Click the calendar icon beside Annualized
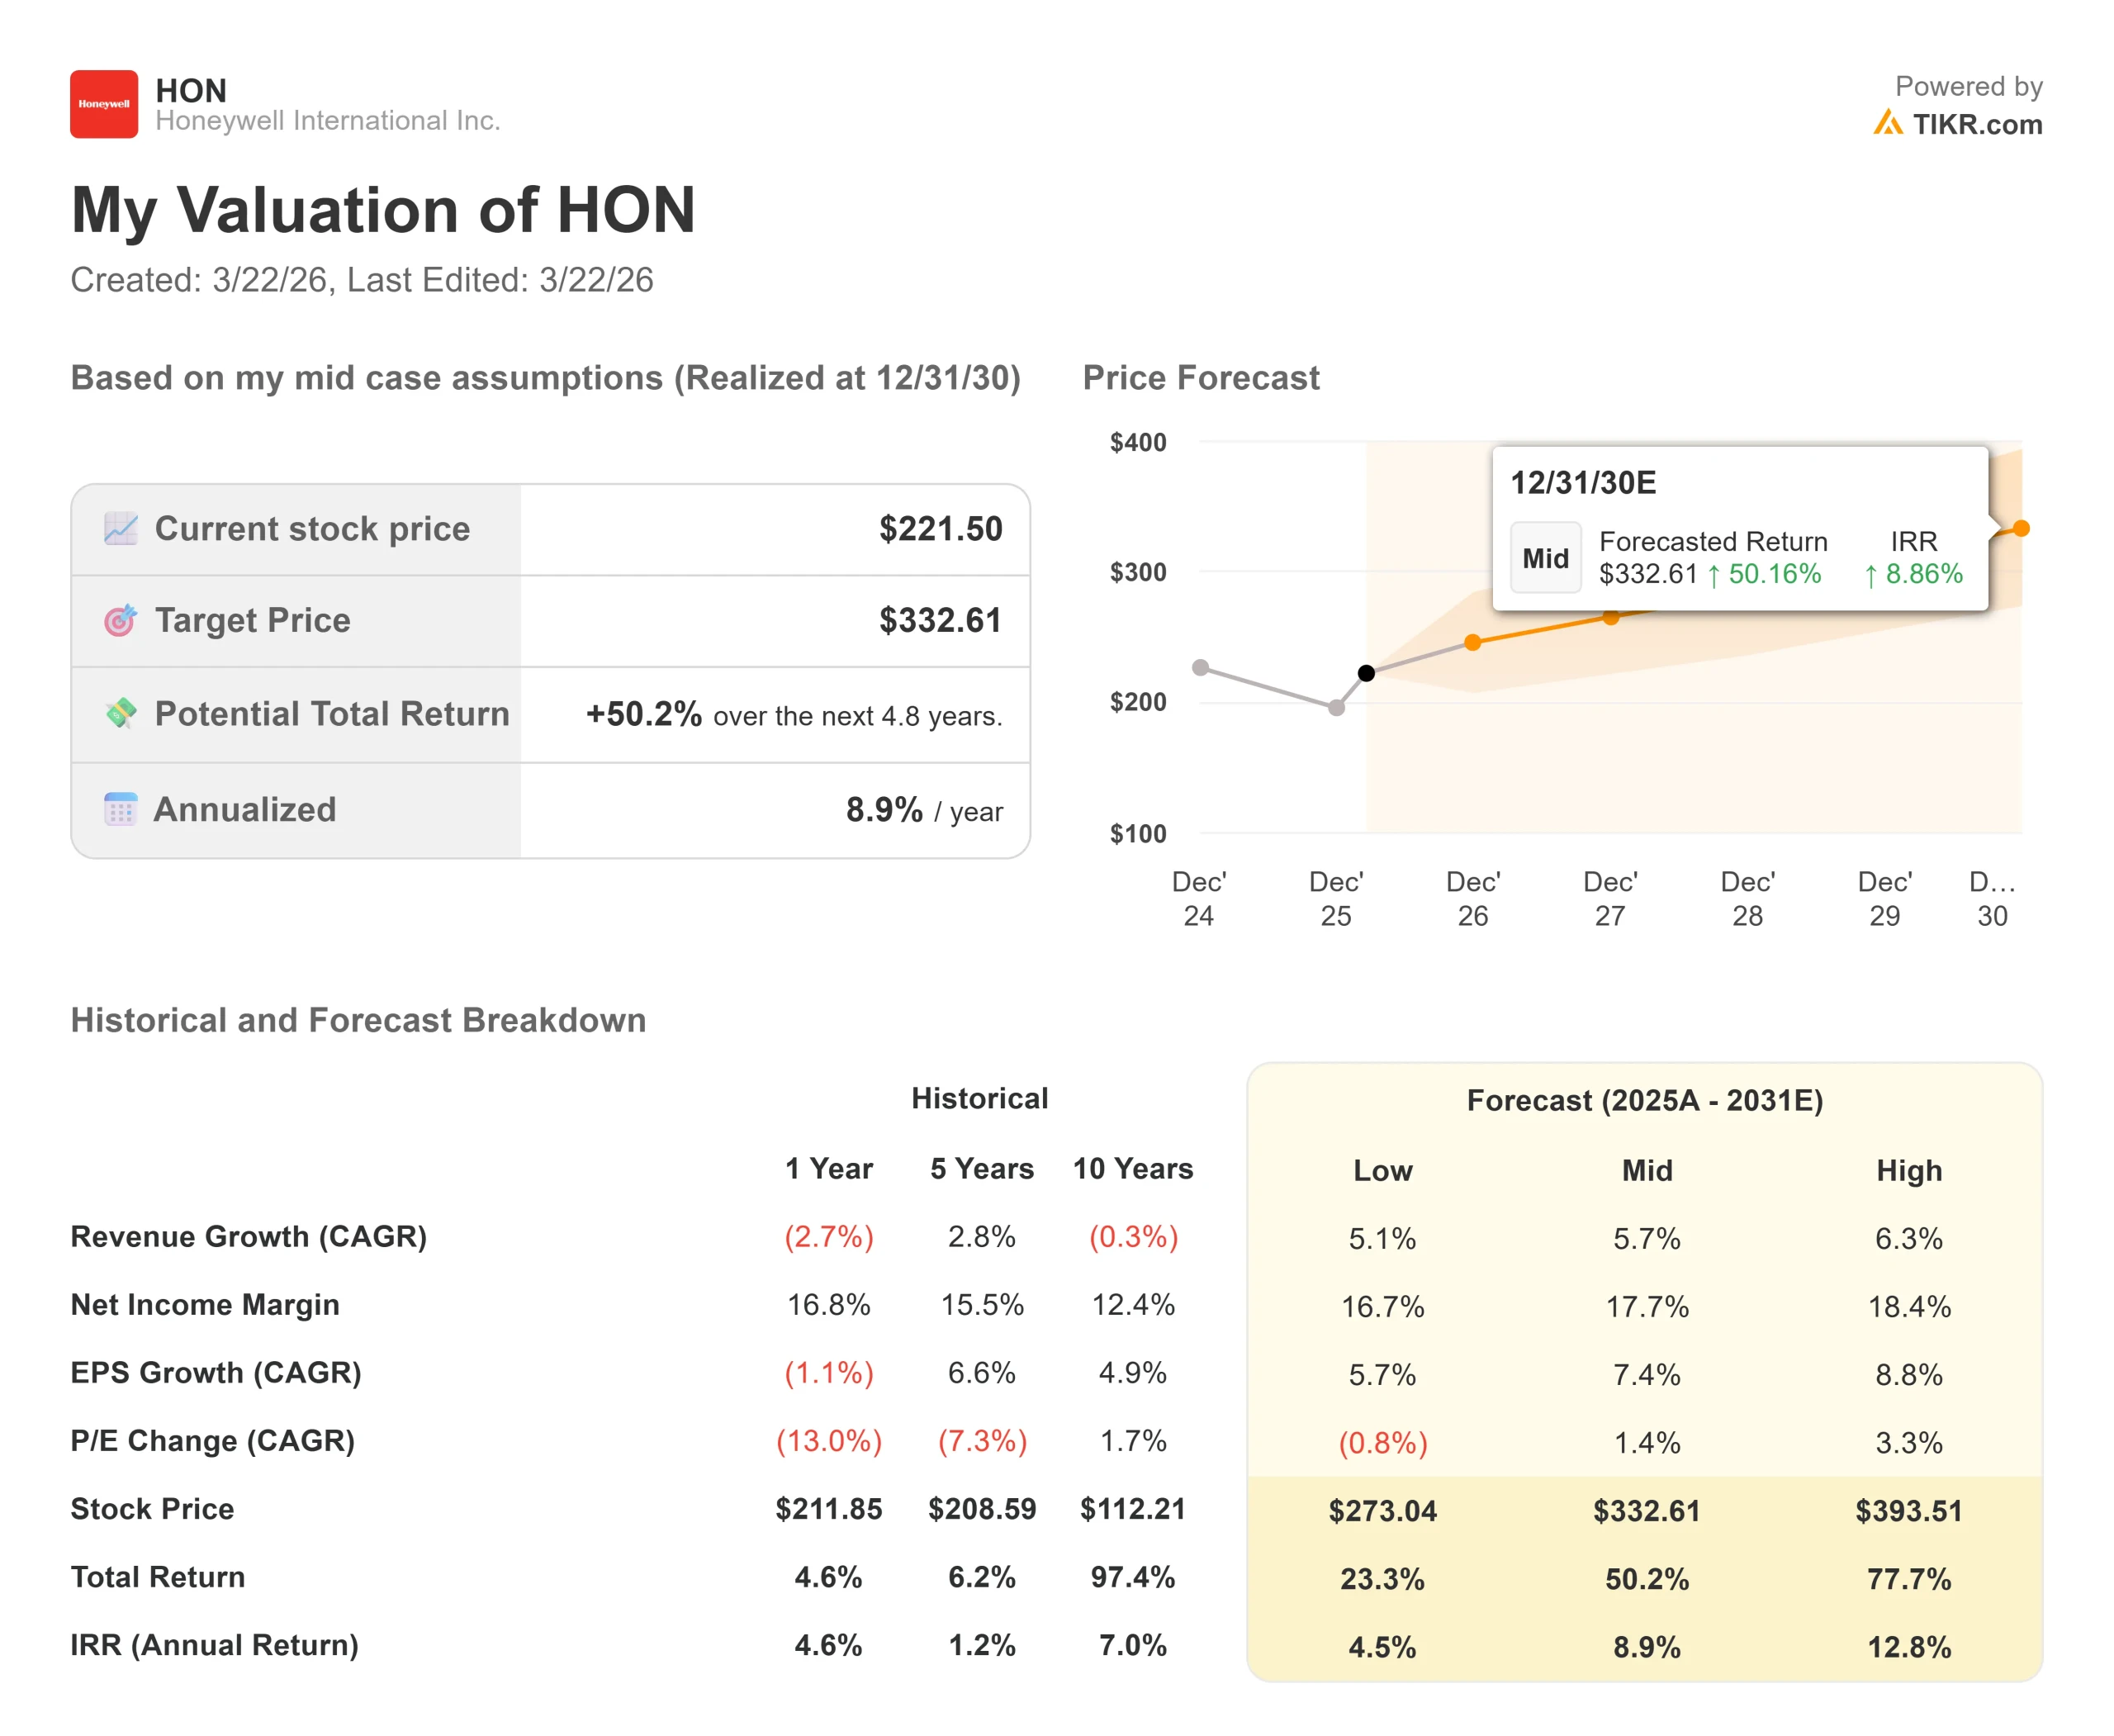Screen dimensions: 2114x1736 [x=121, y=809]
